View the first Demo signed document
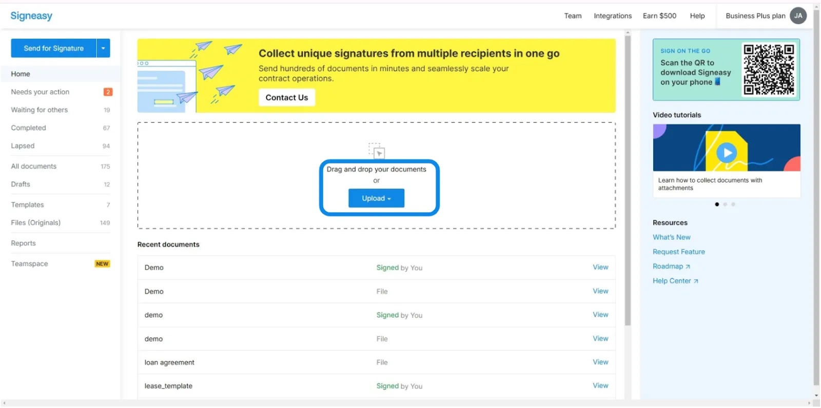 tap(600, 268)
